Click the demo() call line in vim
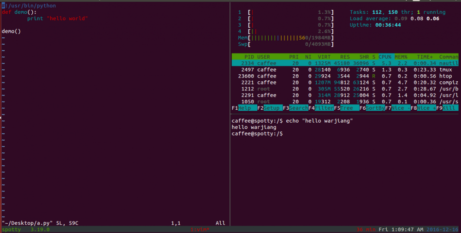Viewport: 461px width, 233px height. [x=11, y=31]
